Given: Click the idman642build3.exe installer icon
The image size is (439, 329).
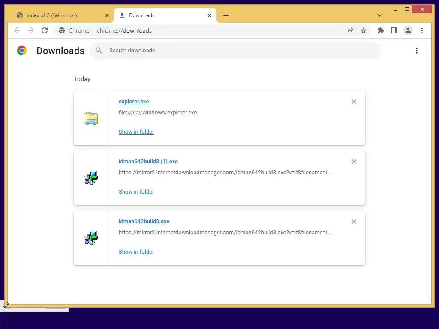Looking at the screenshot, I should click(91, 238).
